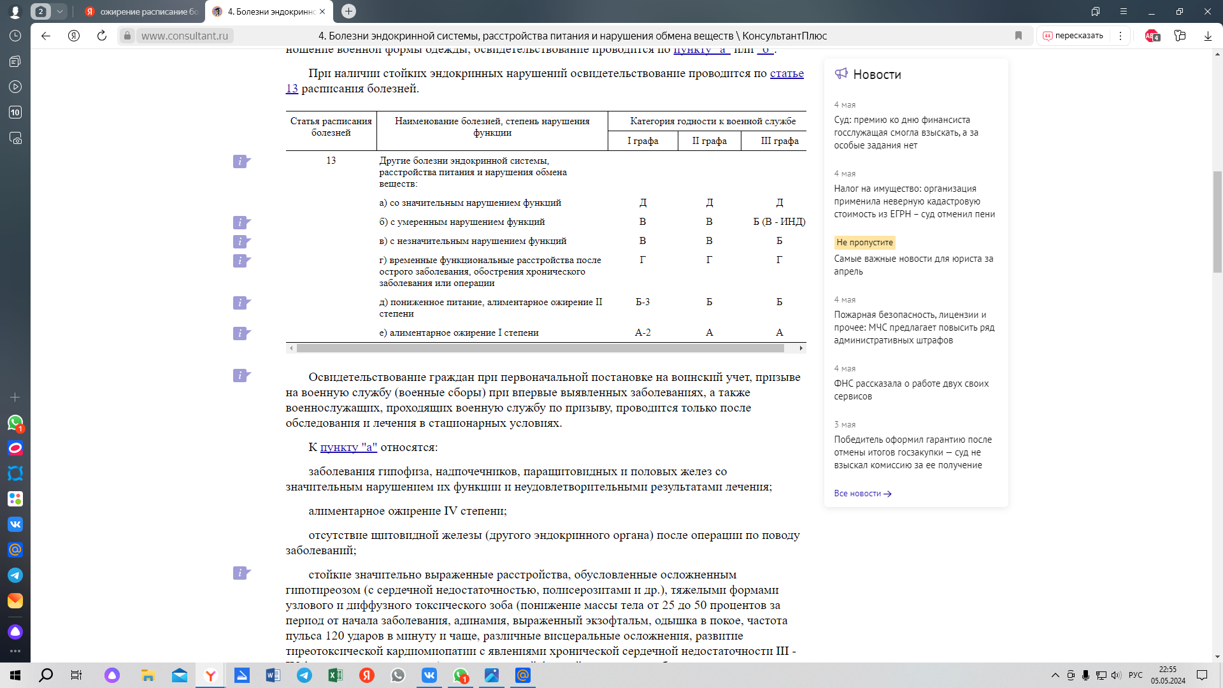This screenshot has width=1223, height=688.
Task: Click the info marker beside row 13
Action: [241, 161]
